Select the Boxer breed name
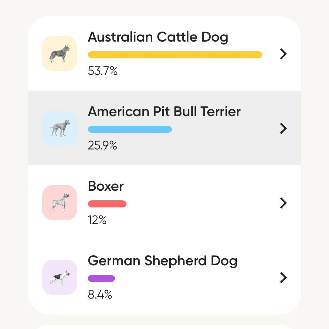Viewport: 329px width, 329px height. (x=106, y=186)
